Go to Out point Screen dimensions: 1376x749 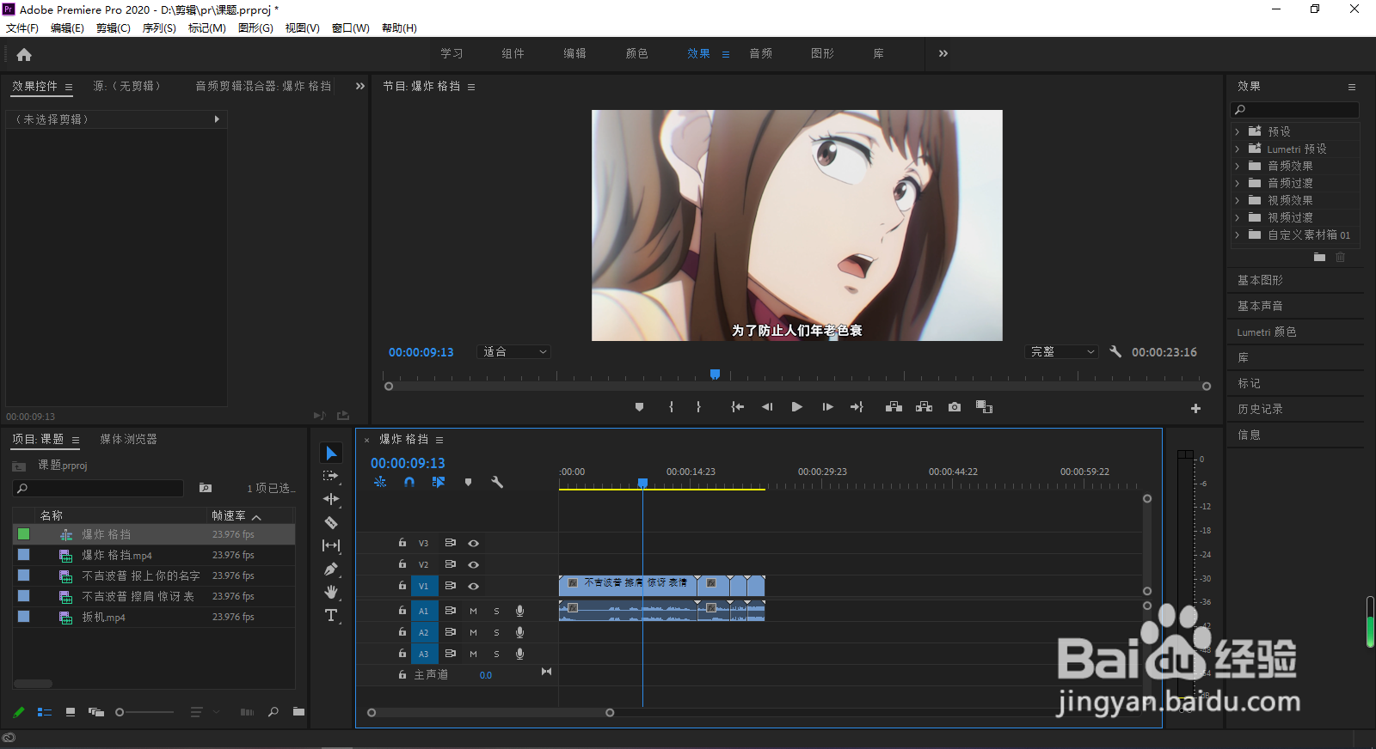(857, 407)
